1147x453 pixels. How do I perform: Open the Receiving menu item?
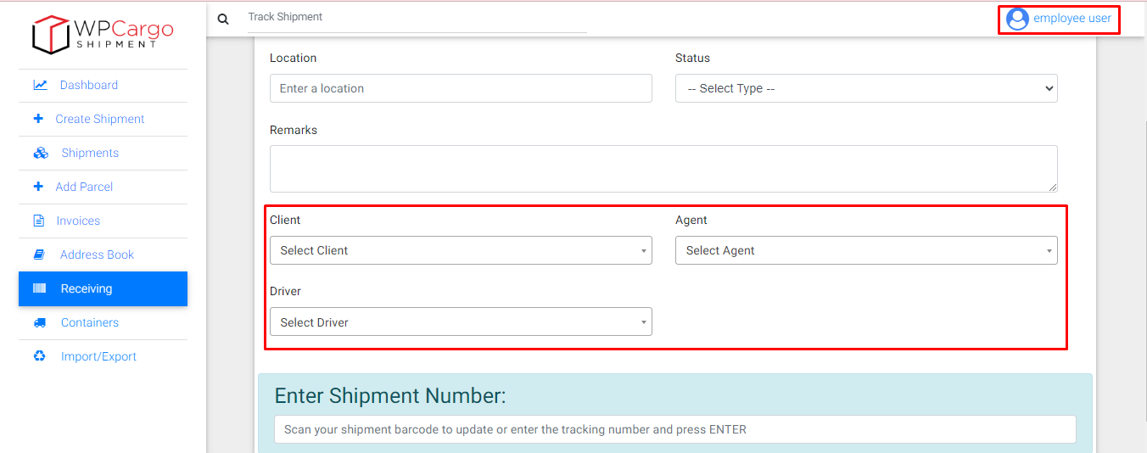pos(103,288)
